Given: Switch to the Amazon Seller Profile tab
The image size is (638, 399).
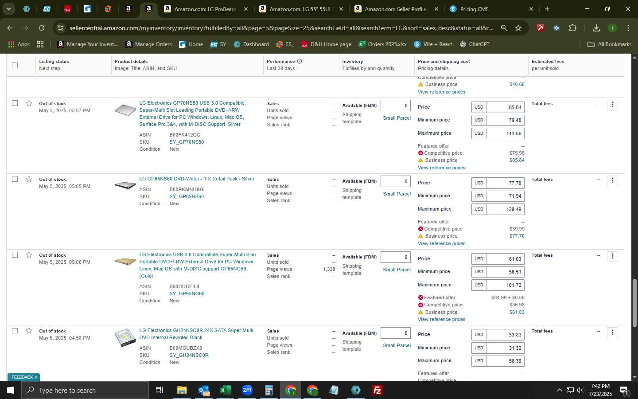Looking at the screenshot, I should (x=396, y=9).
